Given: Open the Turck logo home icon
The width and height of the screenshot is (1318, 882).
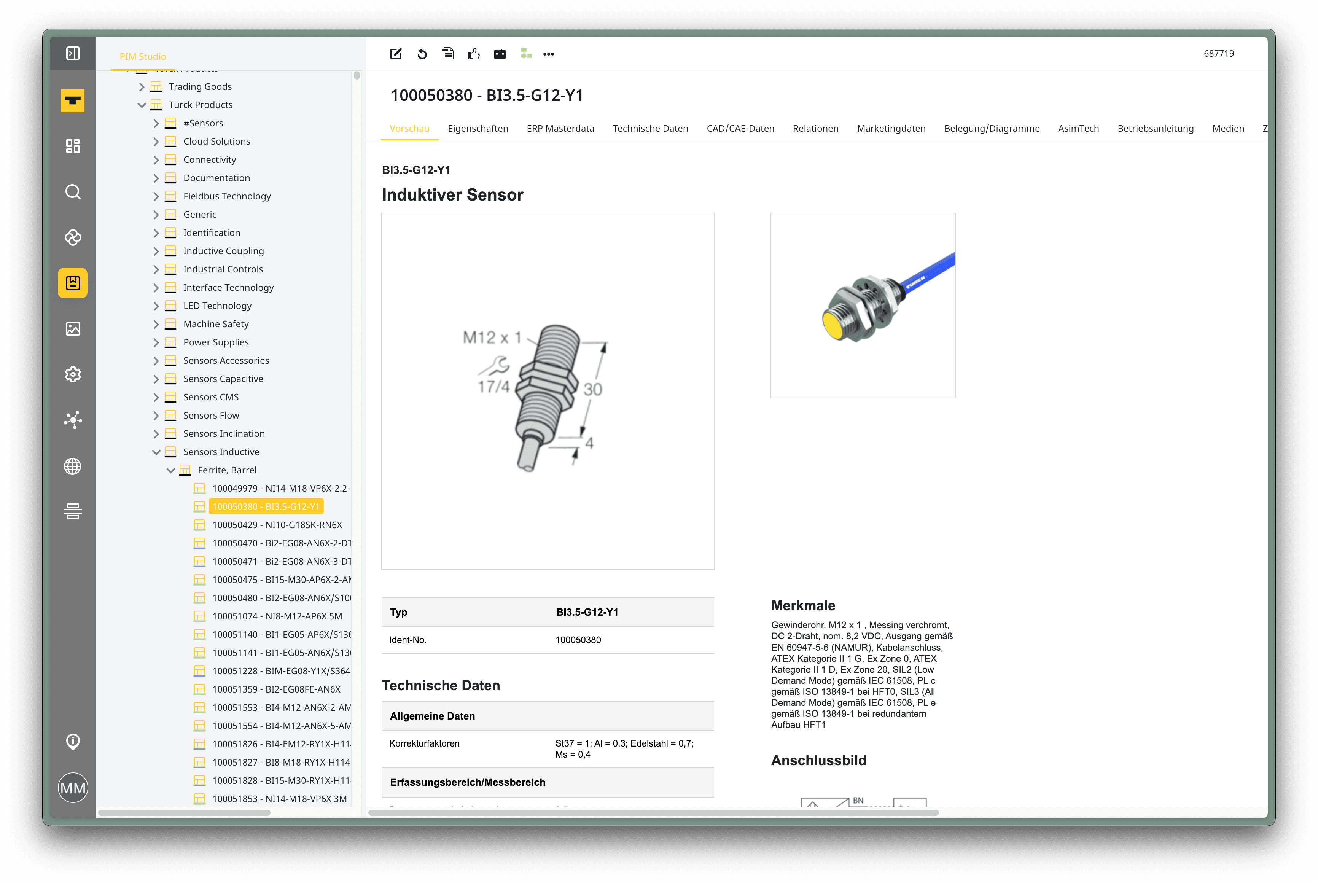Looking at the screenshot, I should pyautogui.click(x=73, y=100).
